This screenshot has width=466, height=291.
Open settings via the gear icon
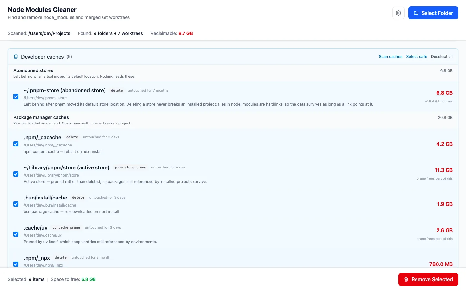pyautogui.click(x=398, y=13)
